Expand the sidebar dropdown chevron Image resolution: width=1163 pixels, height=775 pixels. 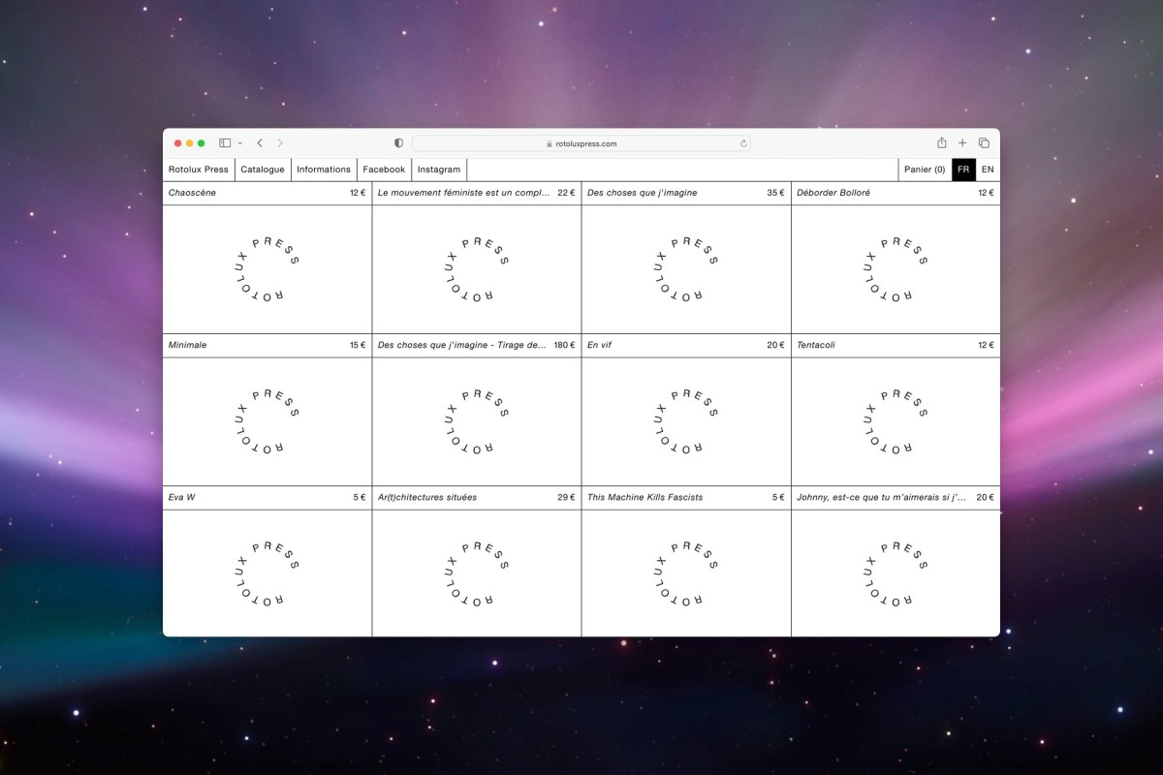(x=239, y=143)
